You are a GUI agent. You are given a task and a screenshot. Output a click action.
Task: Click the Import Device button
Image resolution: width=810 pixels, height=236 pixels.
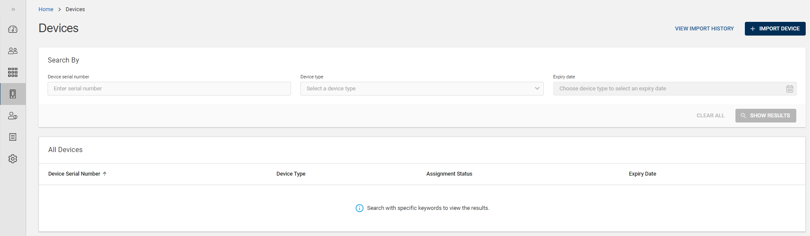[775, 29]
